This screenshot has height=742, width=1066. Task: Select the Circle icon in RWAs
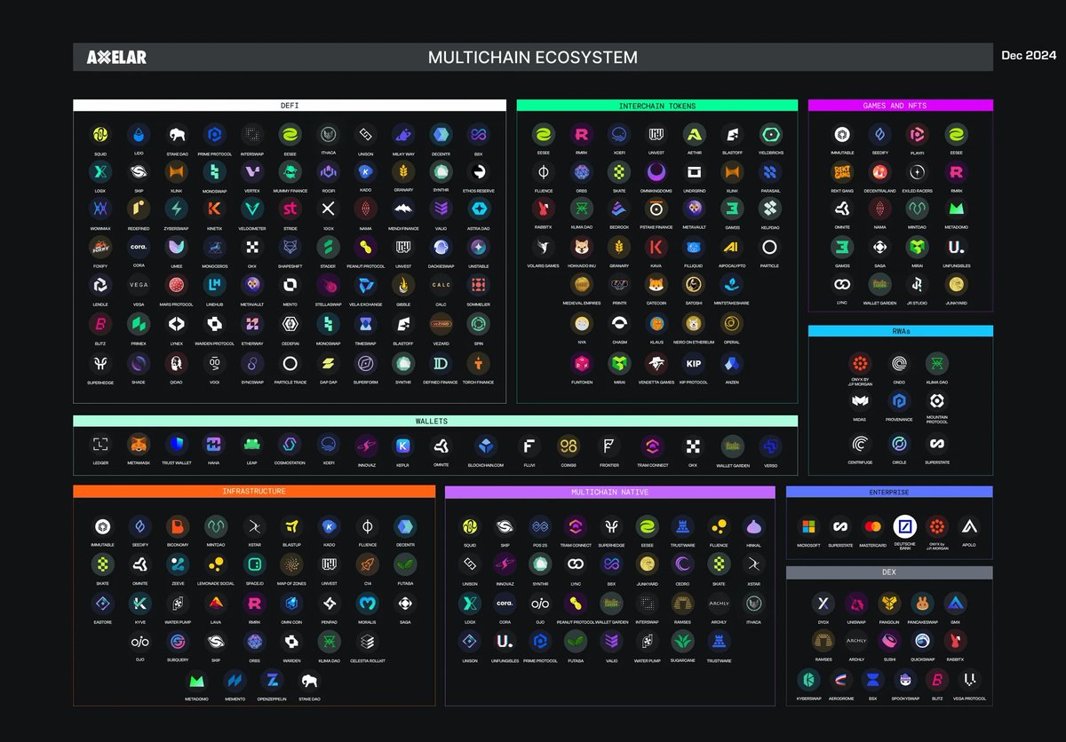pyautogui.click(x=899, y=443)
